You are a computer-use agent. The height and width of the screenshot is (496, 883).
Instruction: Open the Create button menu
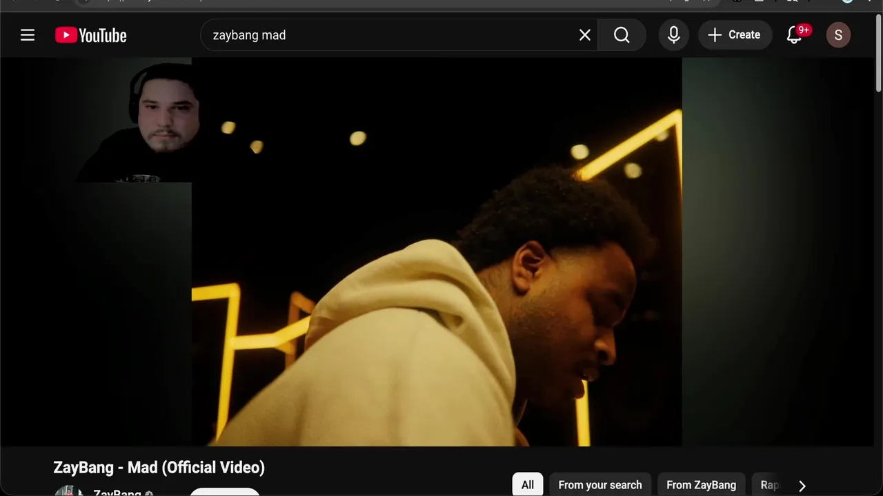[735, 35]
